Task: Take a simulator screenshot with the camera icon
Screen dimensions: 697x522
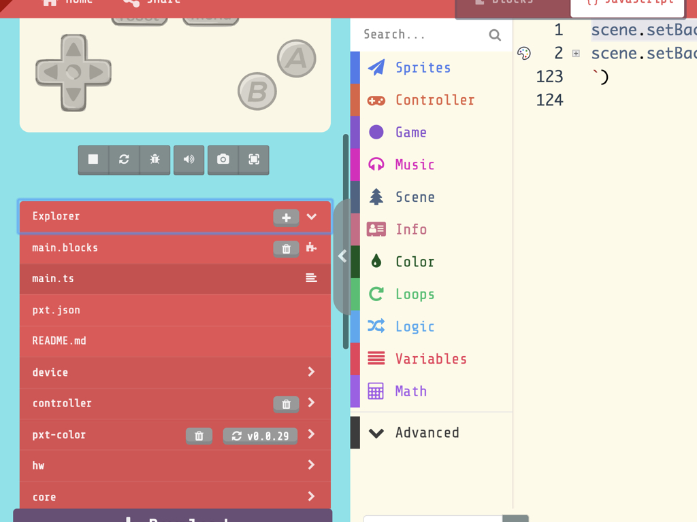Action: click(223, 159)
